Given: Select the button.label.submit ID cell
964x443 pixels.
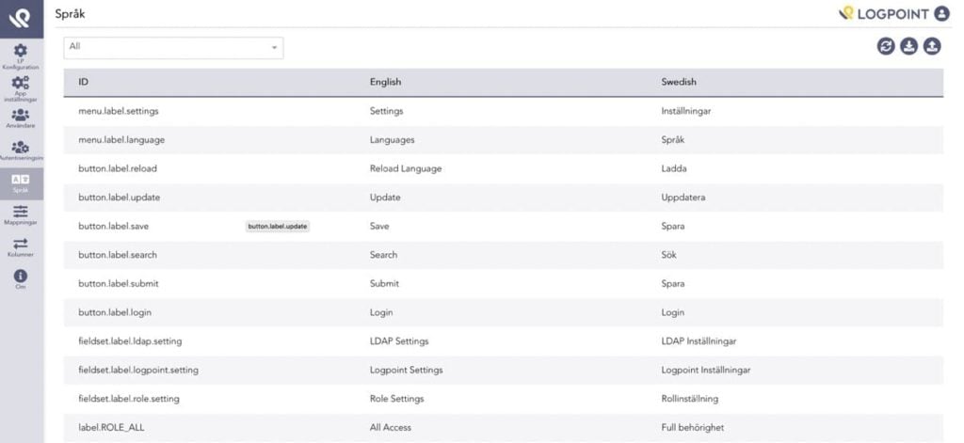Looking at the screenshot, I should click(x=118, y=283).
